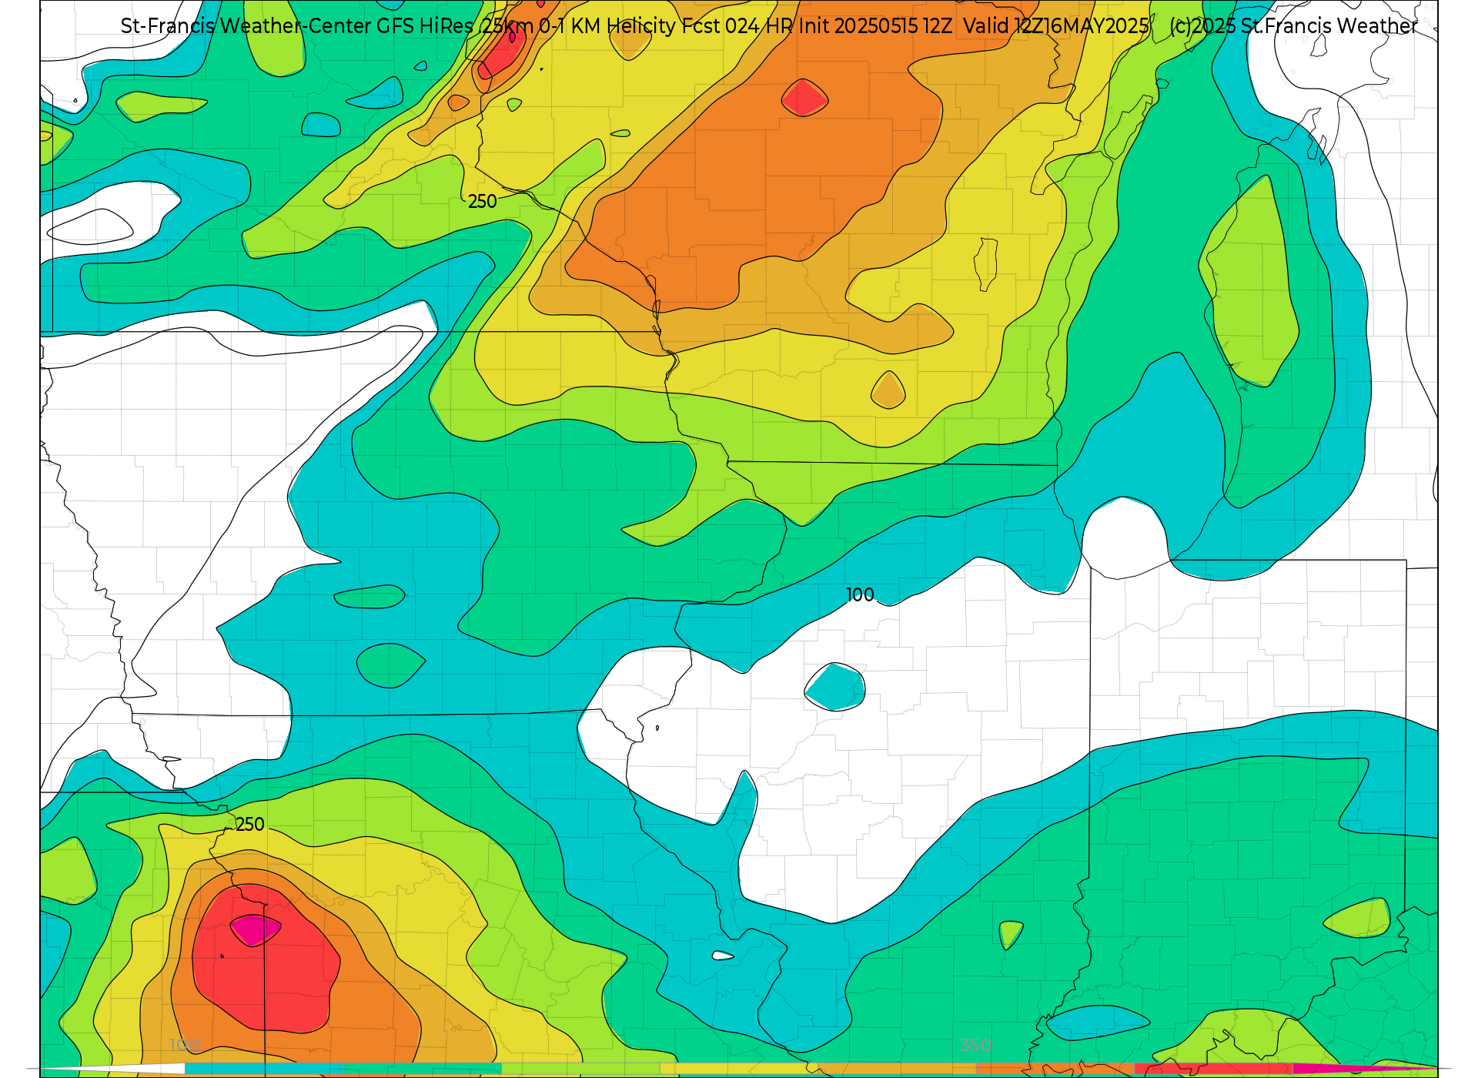Image resolution: width=1478 pixels, height=1078 pixels.
Task: Select the lime color bar segment
Action: (580, 1069)
